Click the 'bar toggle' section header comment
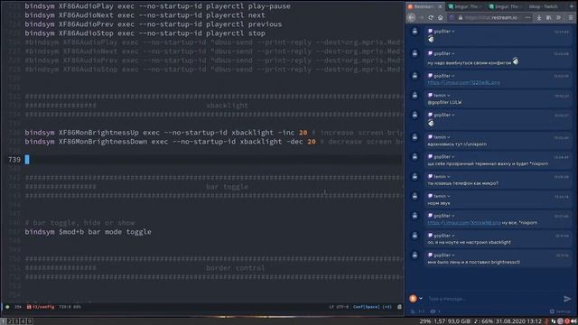 pyautogui.click(x=227, y=187)
